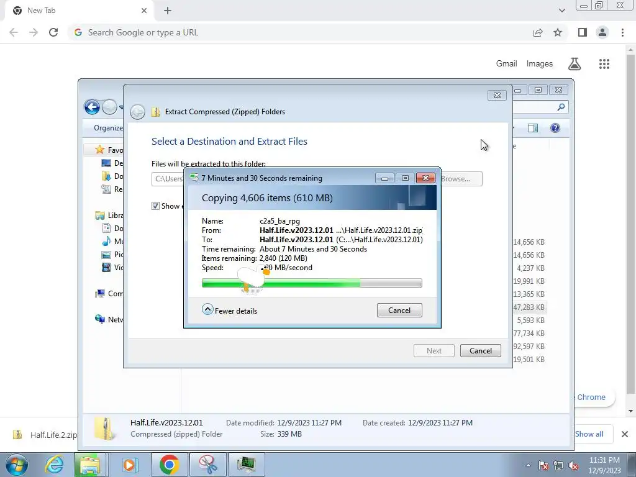636x477 pixels.
Task: Select Recent Places icon in Favorites
Action: click(106, 189)
